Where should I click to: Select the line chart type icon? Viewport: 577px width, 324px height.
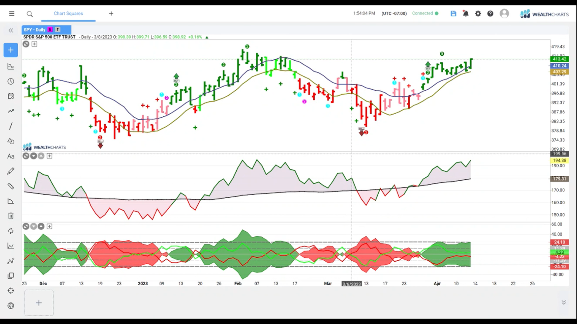point(11,246)
